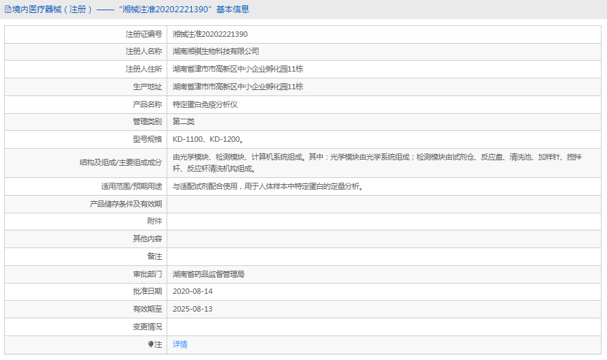
Task: Click the 变更情况 row label
Action: pos(147,327)
